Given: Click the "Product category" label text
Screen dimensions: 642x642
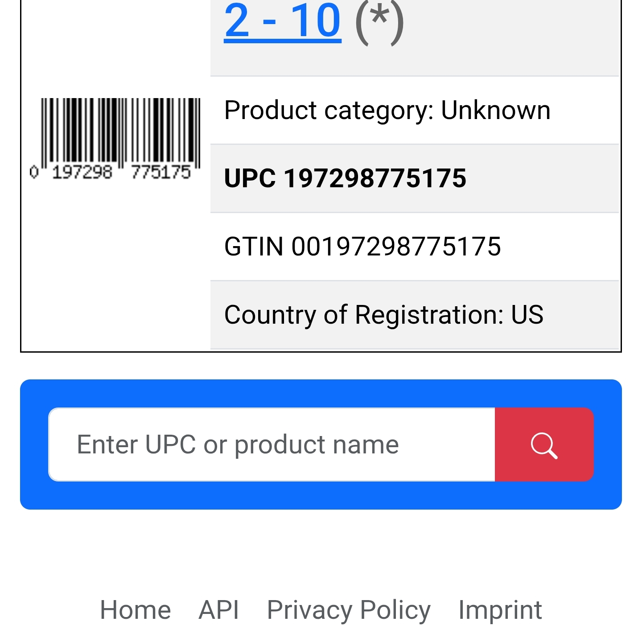Looking at the screenshot, I should point(328,110).
